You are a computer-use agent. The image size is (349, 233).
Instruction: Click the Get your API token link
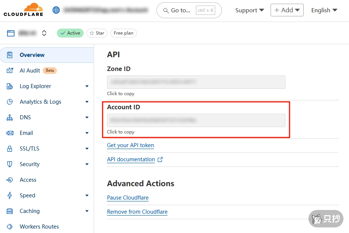(130, 145)
